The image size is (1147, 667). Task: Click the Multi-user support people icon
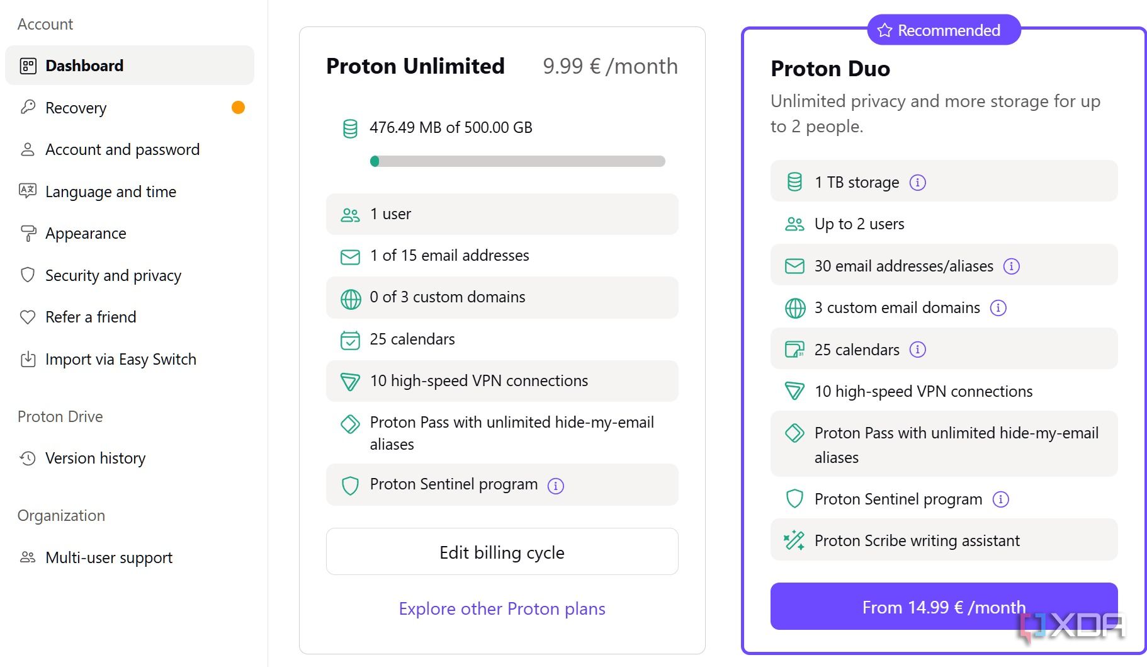point(26,557)
